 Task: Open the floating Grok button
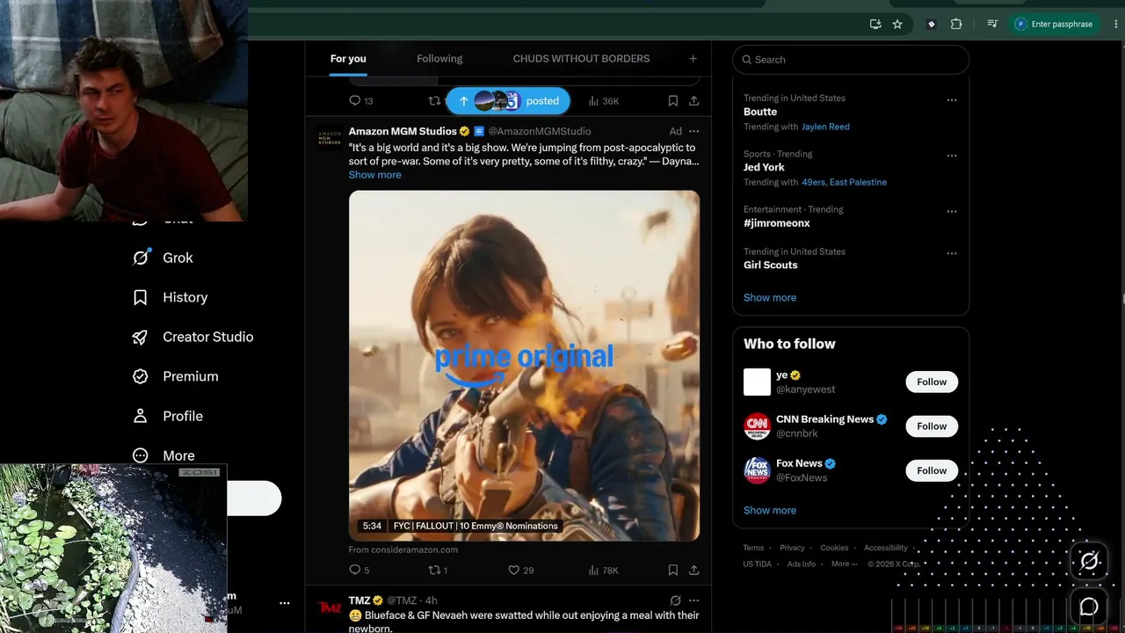[1089, 561]
